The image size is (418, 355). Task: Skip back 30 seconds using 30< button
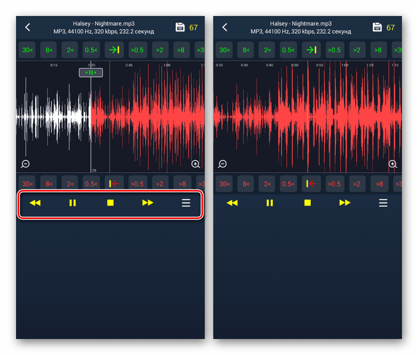27,50
